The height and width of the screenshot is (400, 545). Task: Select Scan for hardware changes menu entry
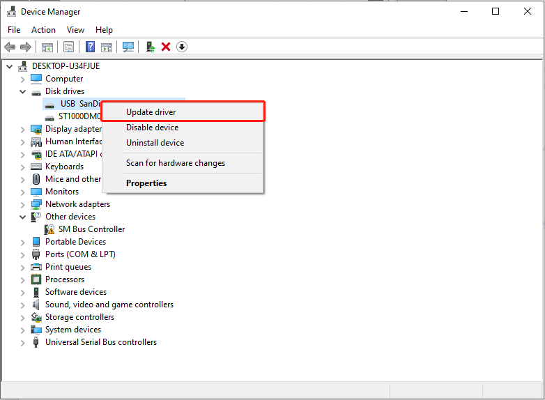(x=183, y=163)
